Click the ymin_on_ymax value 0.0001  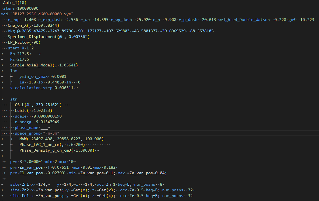pos(59,77)
